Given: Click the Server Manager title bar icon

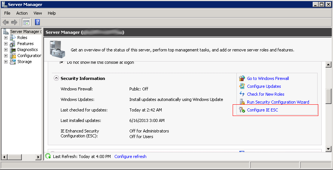Looking at the screenshot, I should click(5, 5).
